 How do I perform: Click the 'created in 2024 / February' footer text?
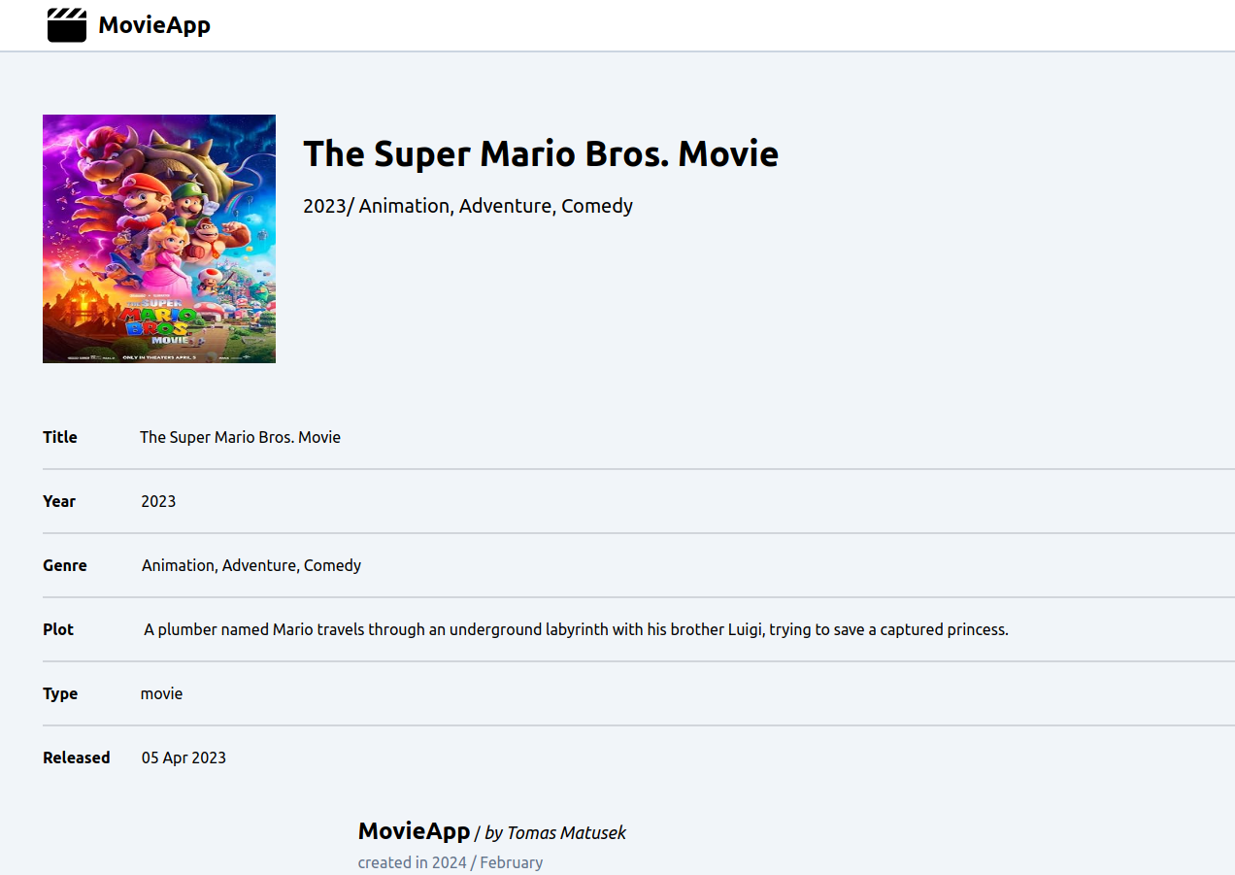point(451,862)
